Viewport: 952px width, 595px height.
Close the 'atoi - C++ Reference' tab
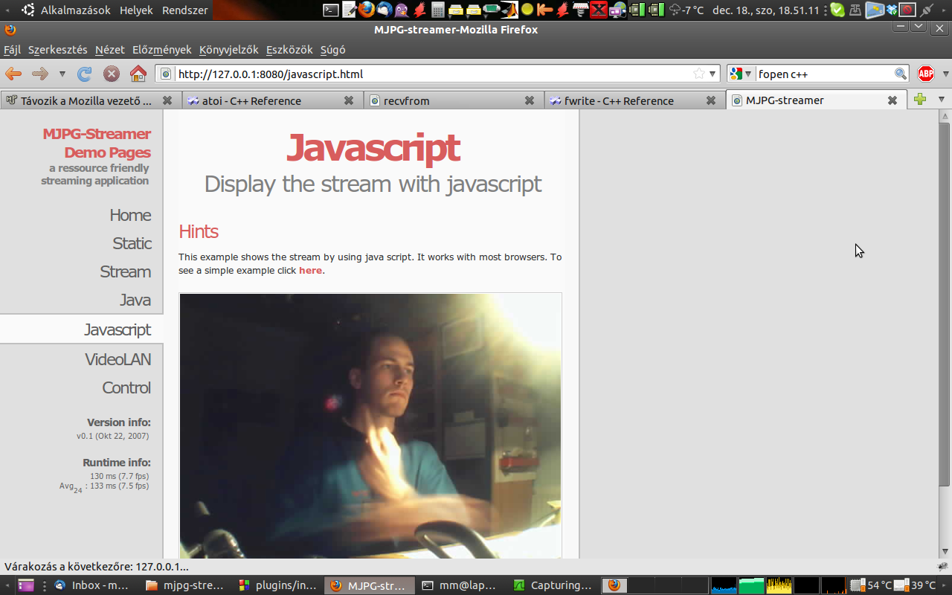(x=349, y=100)
